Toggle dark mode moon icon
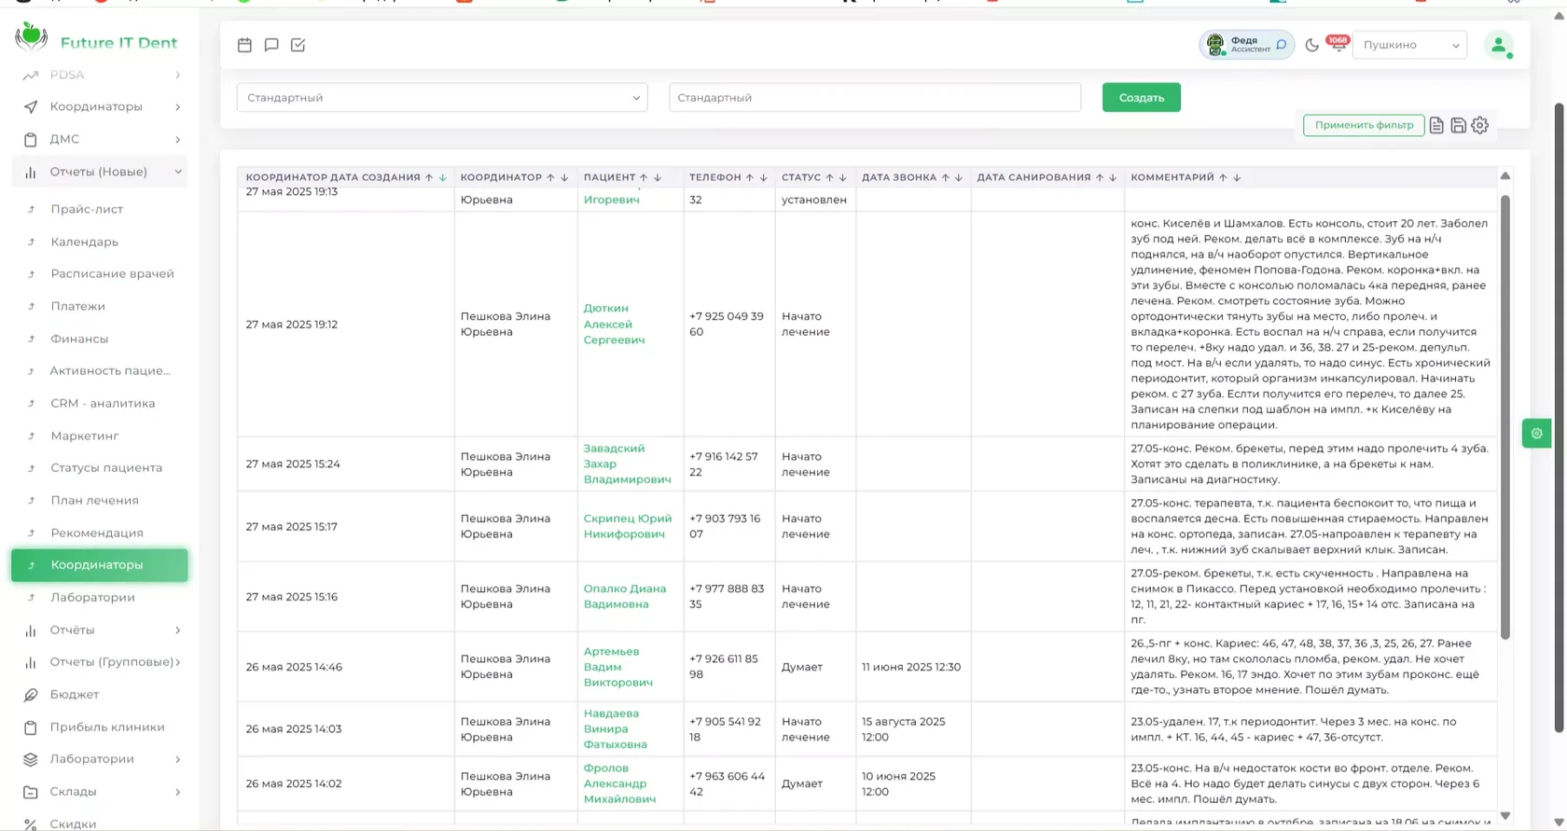The image size is (1567, 831). [1311, 45]
